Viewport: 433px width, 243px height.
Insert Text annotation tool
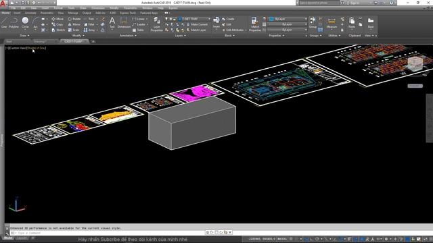[x=112, y=22]
